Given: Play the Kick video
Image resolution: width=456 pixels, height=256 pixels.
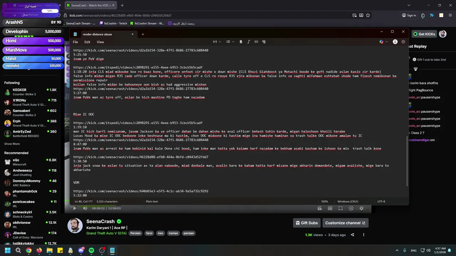Looking at the screenshot, I should coord(74,208).
